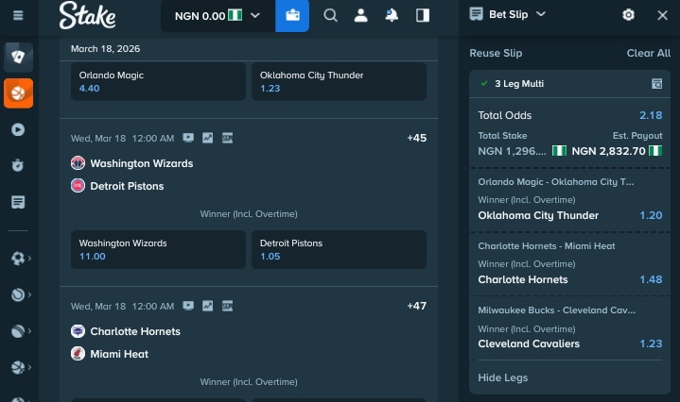The image size is (680, 402).
Task: Open bet slip settings gear
Action: tap(628, 15)
